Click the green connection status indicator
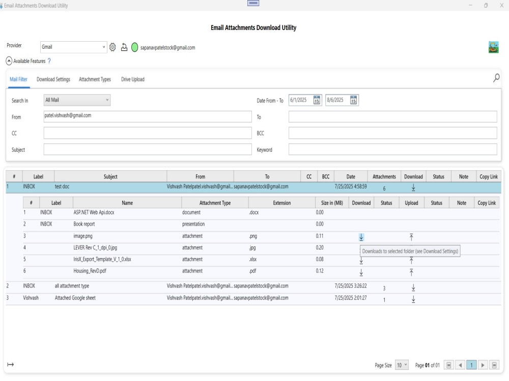Screen dimensions: 509x381 135,47
